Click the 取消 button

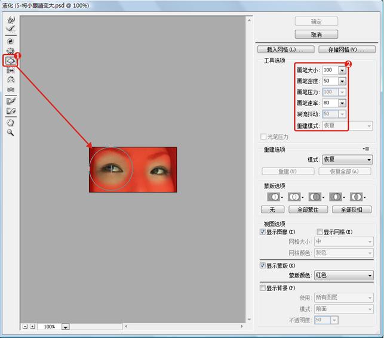click(x=317, y=35)
